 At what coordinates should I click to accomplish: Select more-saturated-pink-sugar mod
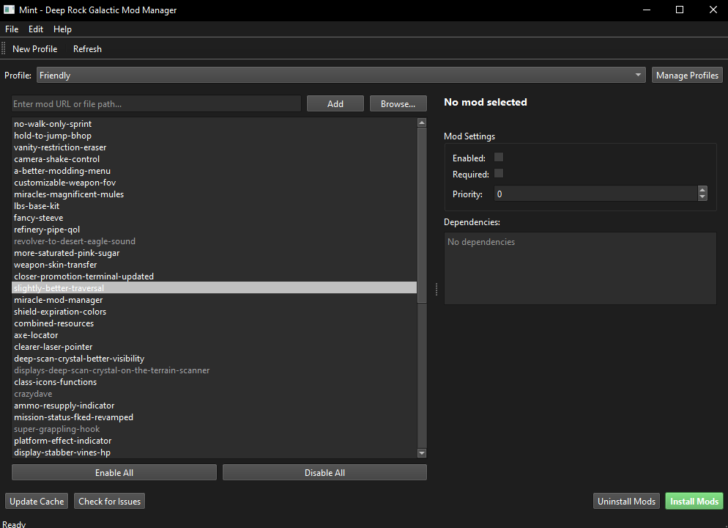(x=214, y=253)
